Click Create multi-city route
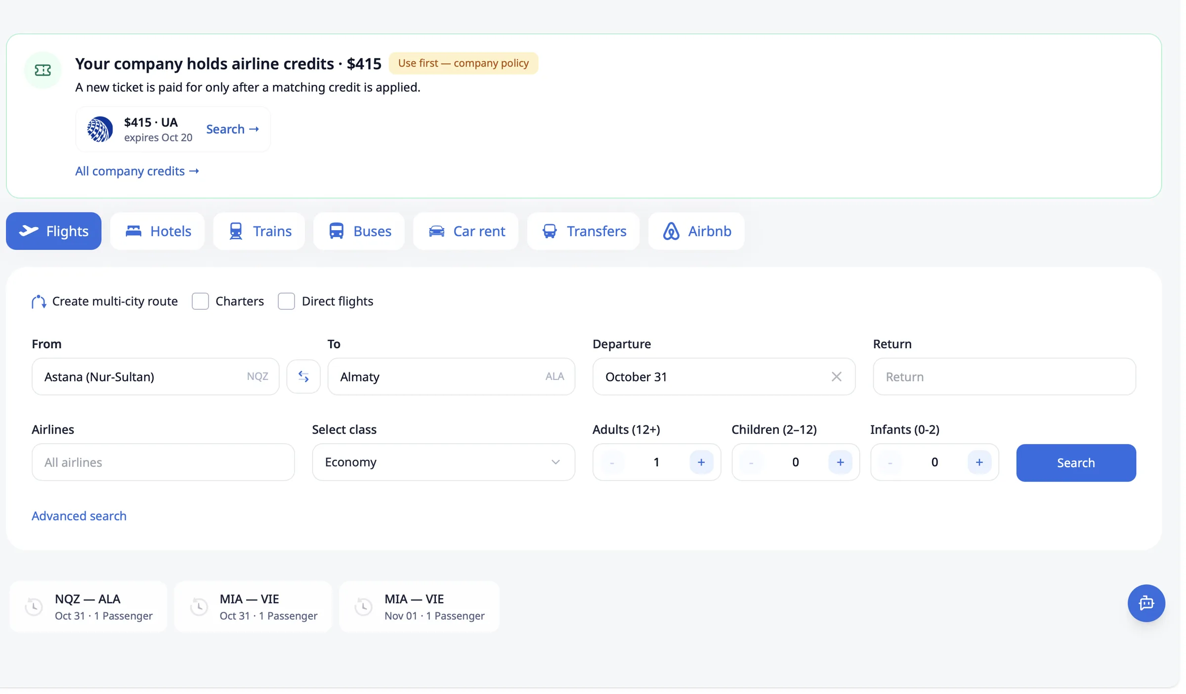The image size is (1186, 694). [105, 301]
